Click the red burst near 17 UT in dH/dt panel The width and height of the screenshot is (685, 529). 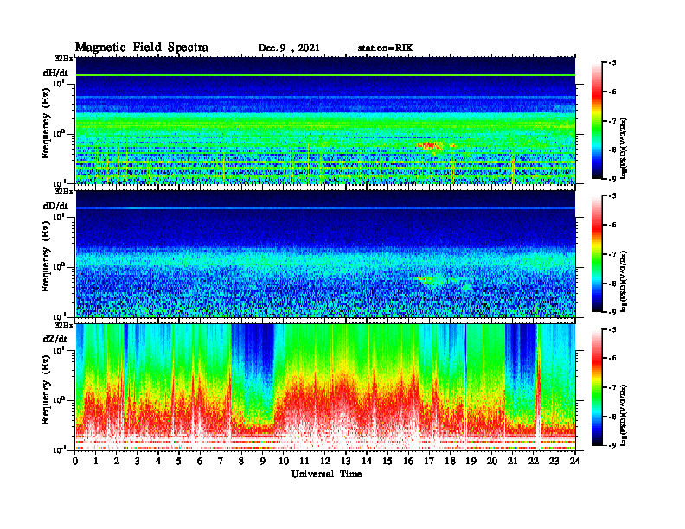pyautogui.click(x=430, y=145)
